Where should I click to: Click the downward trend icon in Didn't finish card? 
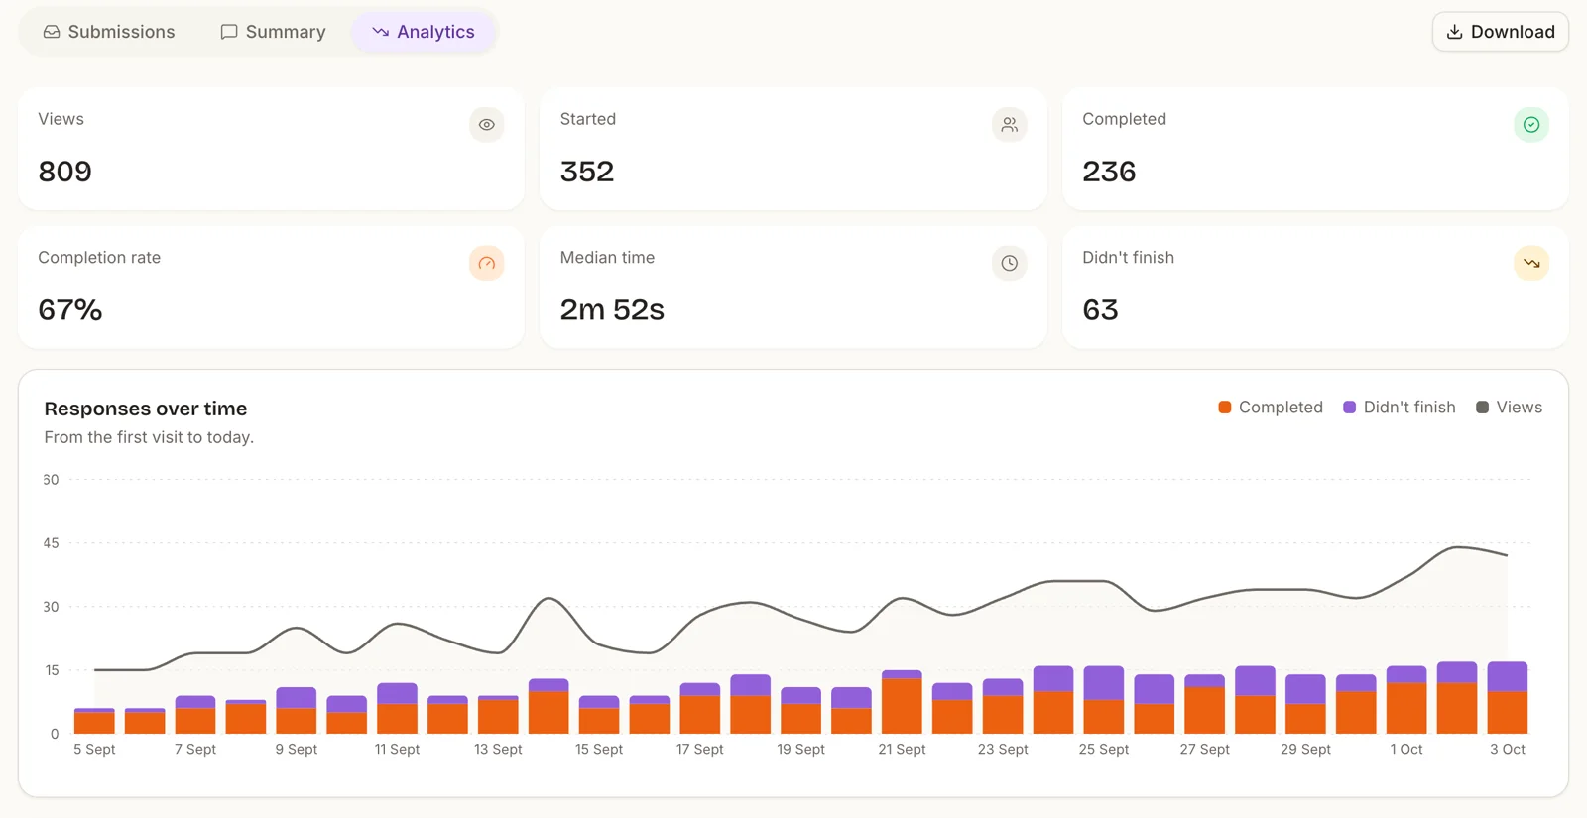tap(1531, 263)
